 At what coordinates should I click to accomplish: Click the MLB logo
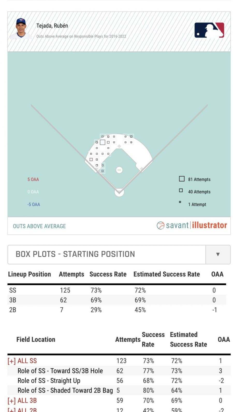209,30
